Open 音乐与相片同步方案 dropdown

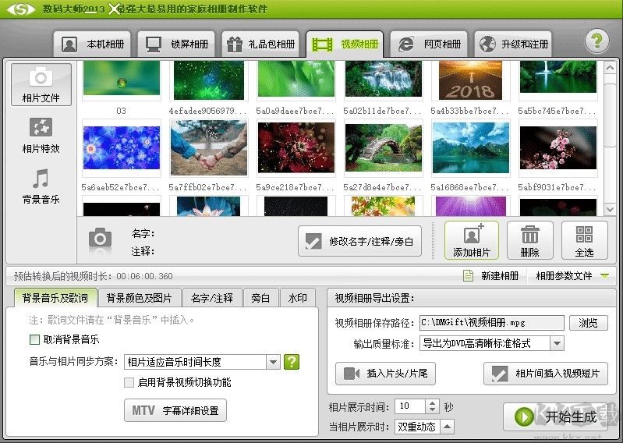[273, 362]
